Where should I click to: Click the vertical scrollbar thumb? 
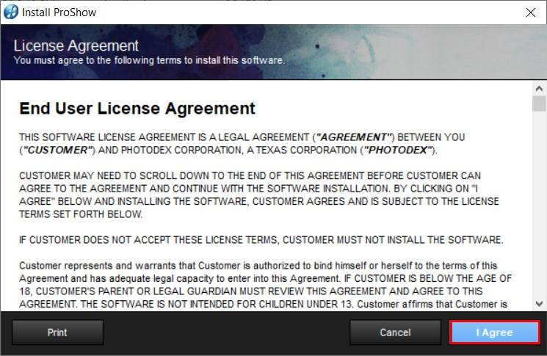(539, 103)
